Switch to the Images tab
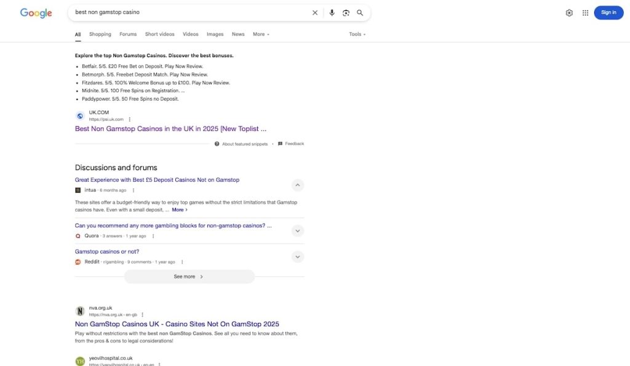This screenshot has width=630, height=366. (215, 34)
